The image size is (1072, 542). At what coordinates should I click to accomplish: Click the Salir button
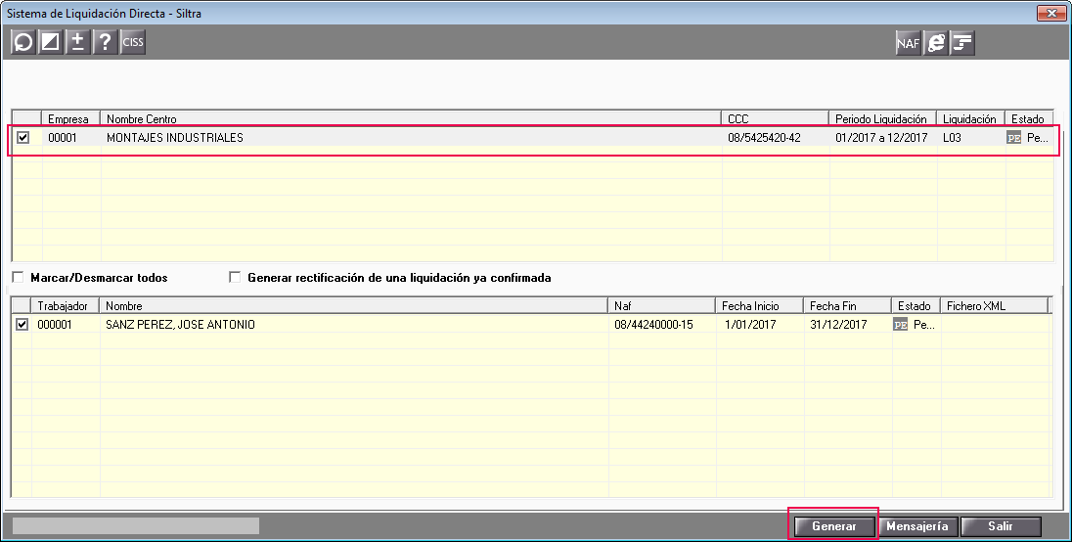coord(1001,526)
